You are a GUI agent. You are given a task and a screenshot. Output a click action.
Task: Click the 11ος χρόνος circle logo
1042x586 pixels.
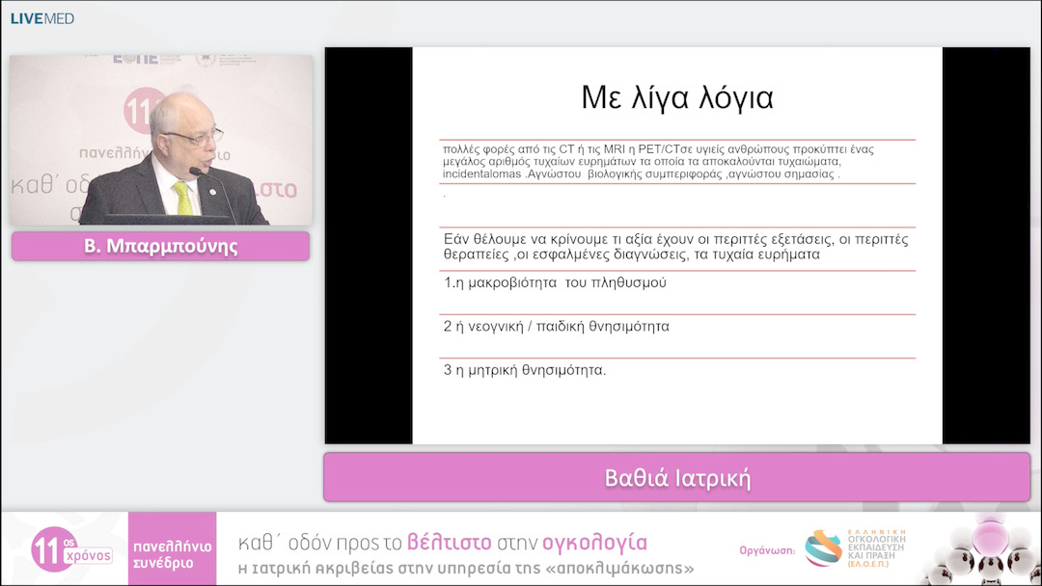coord(52,549)
